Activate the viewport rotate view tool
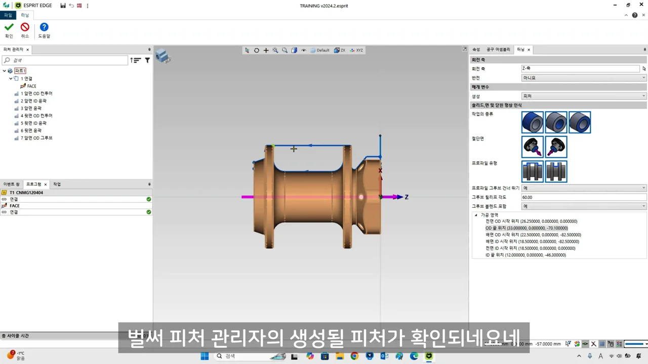The height and width of the screenshot is (364, 648). [x=257, y=50]
